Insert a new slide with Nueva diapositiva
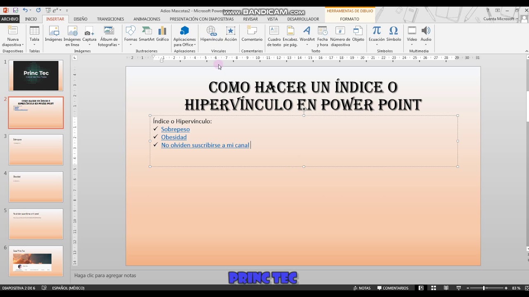 click(13, 36)
